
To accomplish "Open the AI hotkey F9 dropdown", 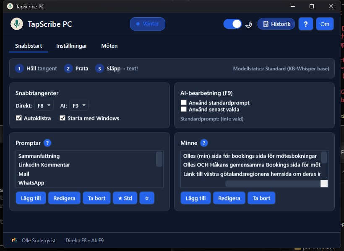I will 79,105.
